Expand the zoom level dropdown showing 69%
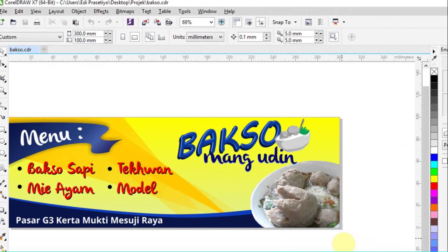The image size is (448, 252). pyautogui.click(x=211, y=22)
